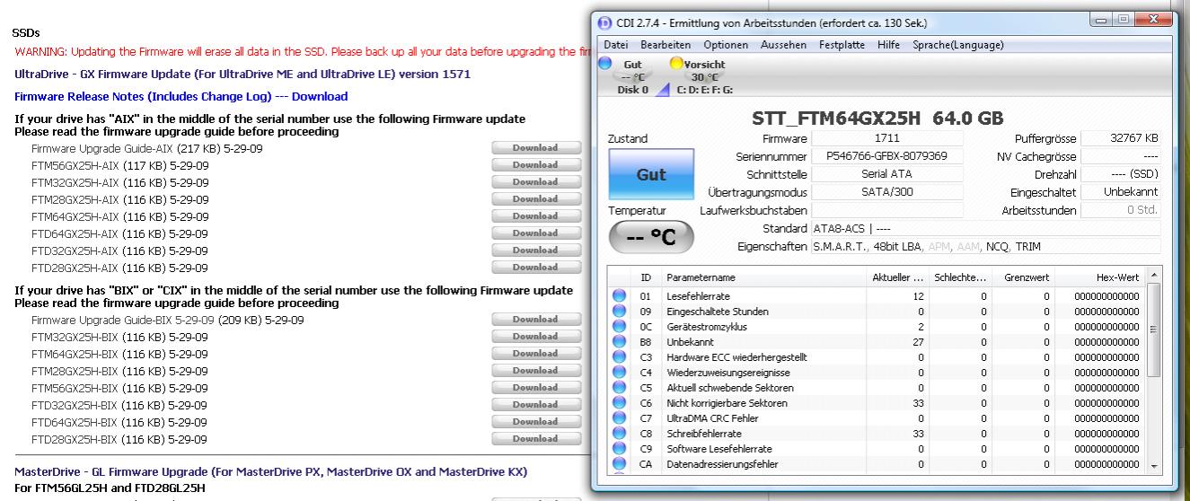This screenshot has height=501, width=1190.
Task: Download FTM32GX25H-AIX firmware
Action: [x=536, y=181]
